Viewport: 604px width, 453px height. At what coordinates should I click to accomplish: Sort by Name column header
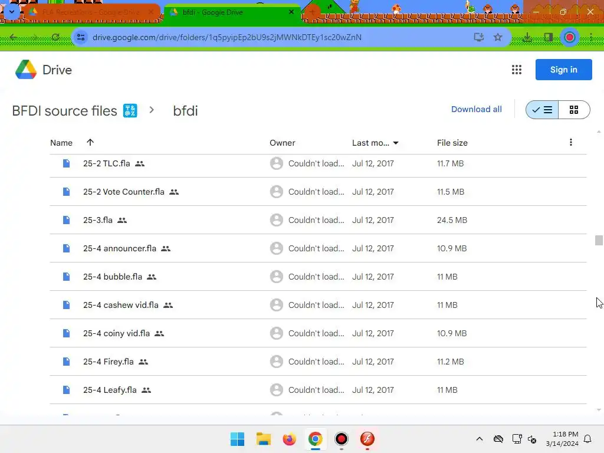point(61,143)
